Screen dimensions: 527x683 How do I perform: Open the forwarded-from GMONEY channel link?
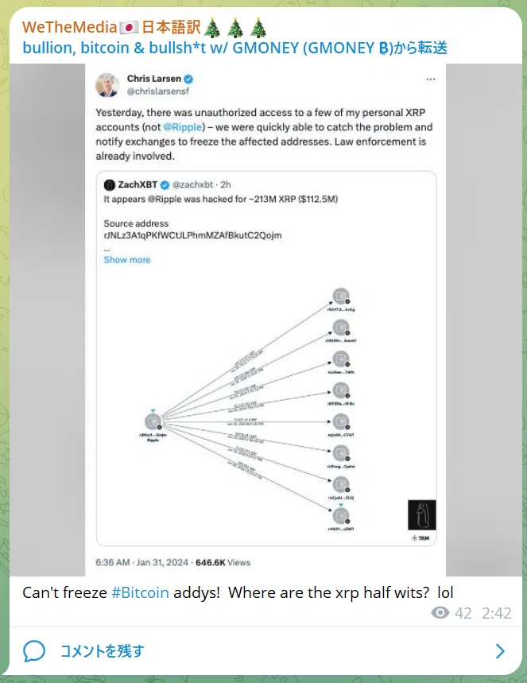234,48
